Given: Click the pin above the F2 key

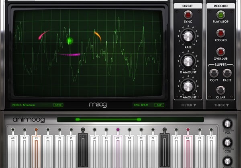Looking at the screenshot, I should (153, 130).
